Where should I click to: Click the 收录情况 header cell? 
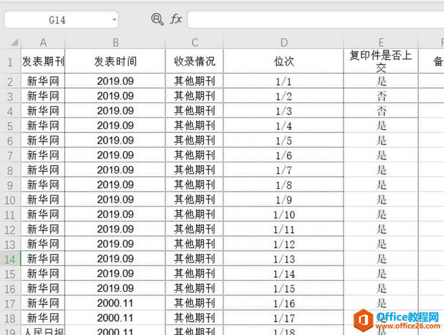point(194,61)
